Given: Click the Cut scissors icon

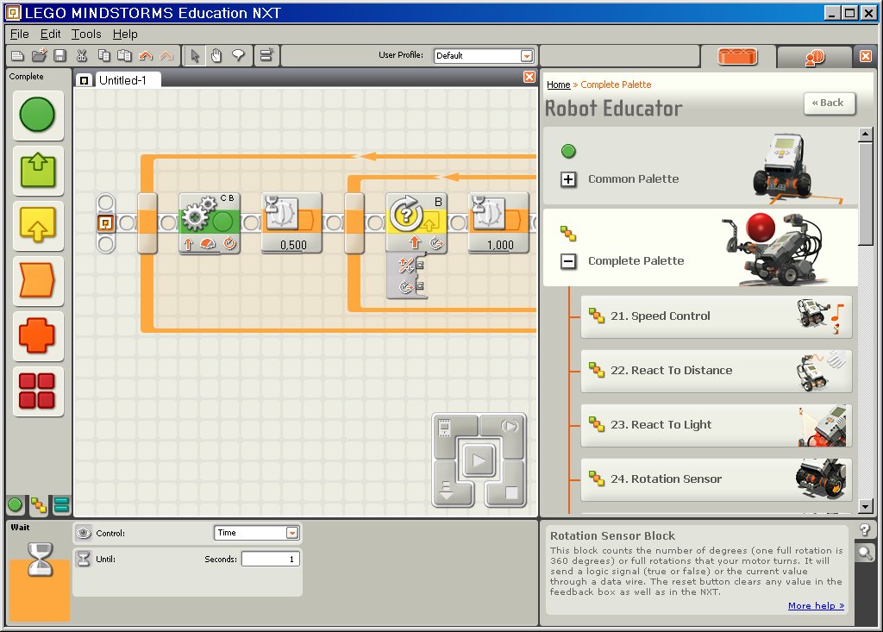Looking at the screenshot, I should [x=81, y=56].
